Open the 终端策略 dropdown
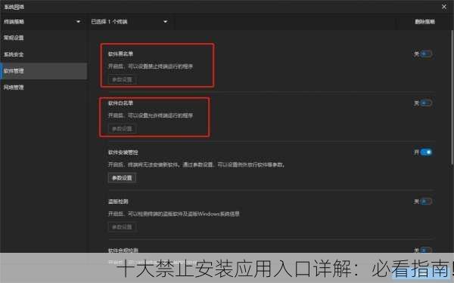The width and height of the screenshot is (454, 283). pyautogui.click(x=42, y=22)
